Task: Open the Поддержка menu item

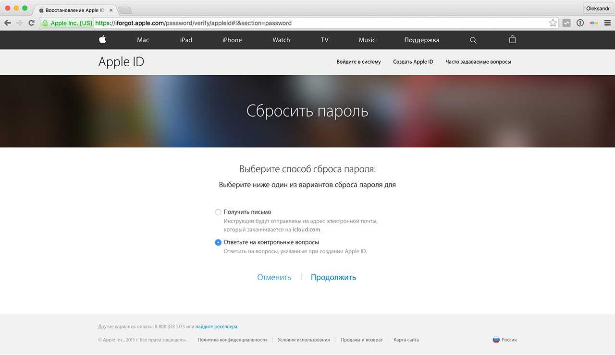Action: pyautogui.click(x=422, y=40)
